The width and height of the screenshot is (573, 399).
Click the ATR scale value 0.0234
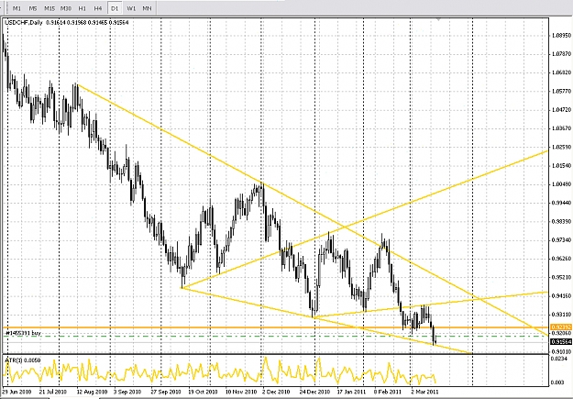558,359
